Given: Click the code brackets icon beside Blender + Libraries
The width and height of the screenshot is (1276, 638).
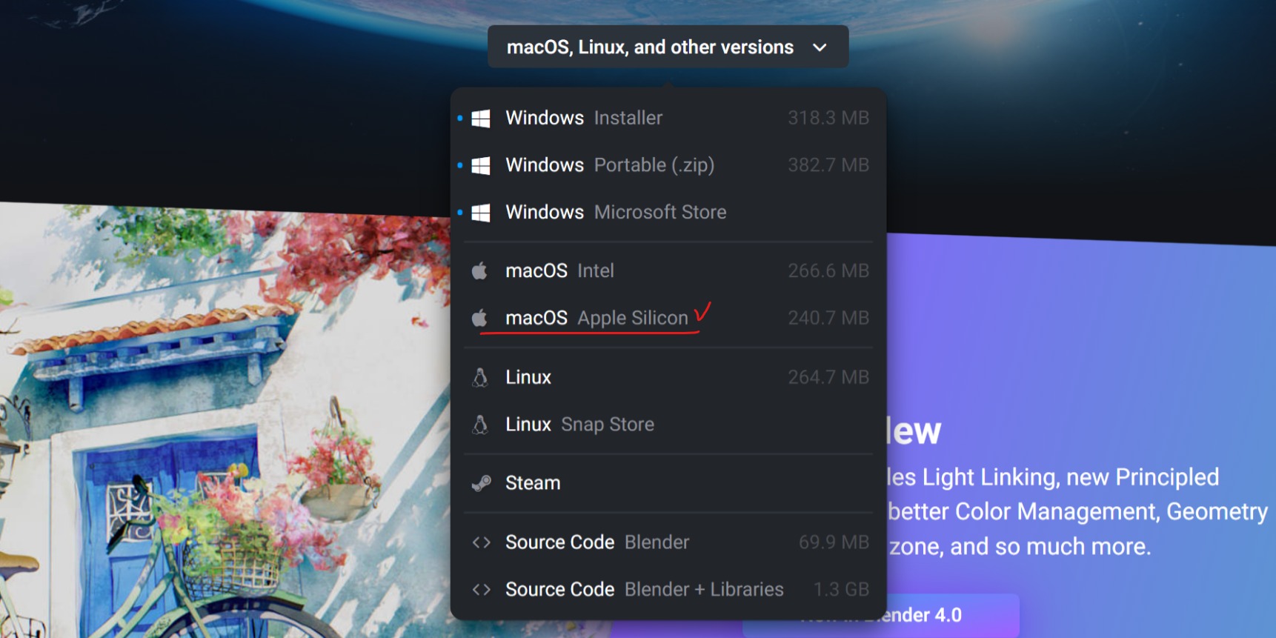Looking at the screenshot, I should coord(482,590).
